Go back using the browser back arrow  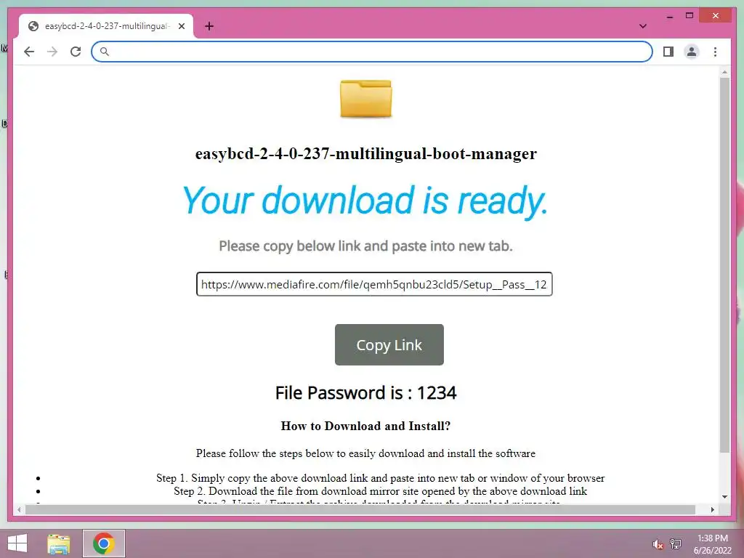click(29, 52)
